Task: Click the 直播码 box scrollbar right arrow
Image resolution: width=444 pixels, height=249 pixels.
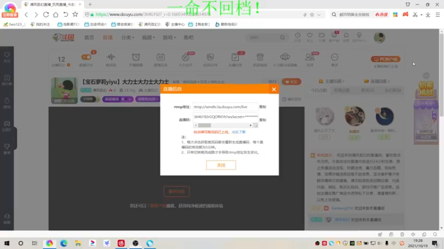Action: (251, 126)
